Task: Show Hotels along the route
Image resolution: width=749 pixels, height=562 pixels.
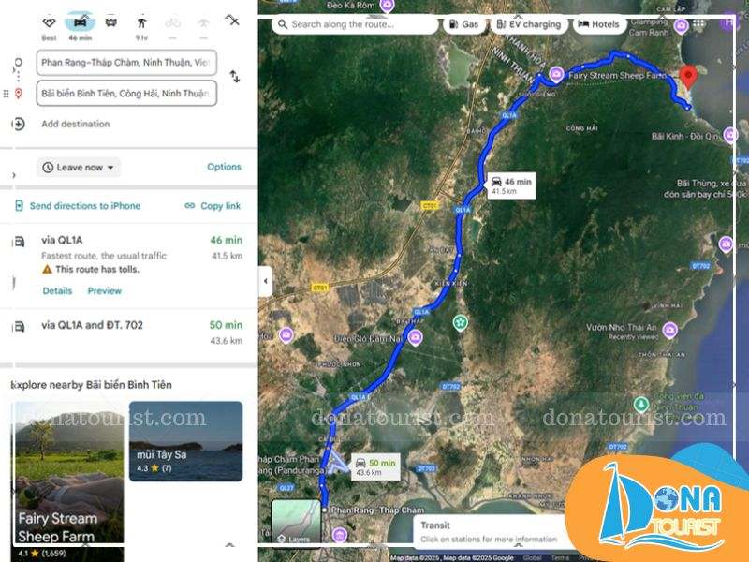Action: click(599, 24)
